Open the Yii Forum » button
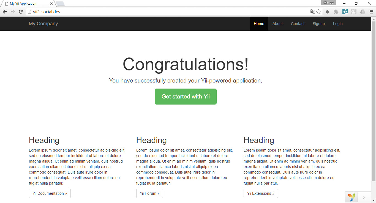This screenshot has height=203, width=376. (x=150, y=193)
